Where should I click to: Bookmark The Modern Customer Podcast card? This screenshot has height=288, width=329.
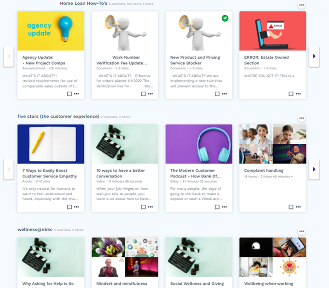217,207
